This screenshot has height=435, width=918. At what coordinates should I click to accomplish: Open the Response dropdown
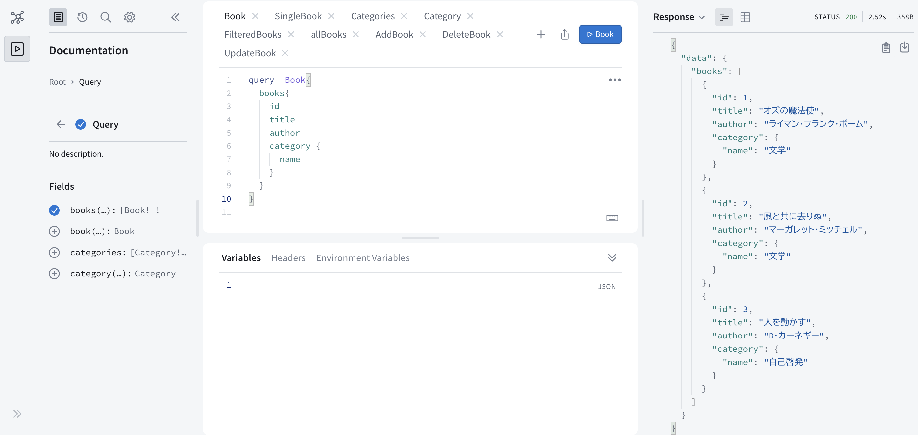(679, 17)
